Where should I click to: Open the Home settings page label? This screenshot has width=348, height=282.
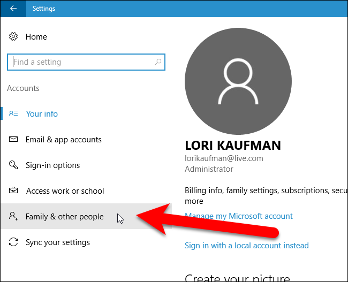[x=36, y=37]
